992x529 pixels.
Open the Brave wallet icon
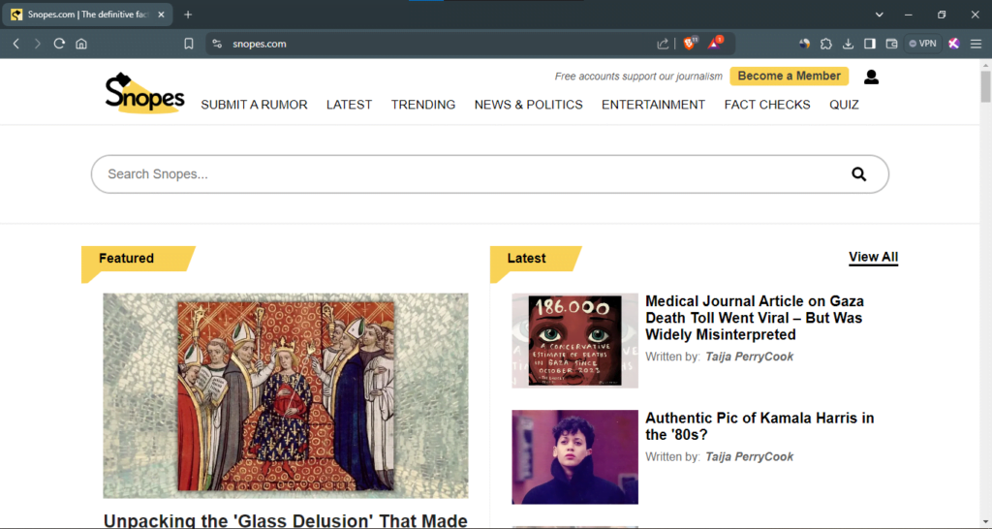point(891,44)
